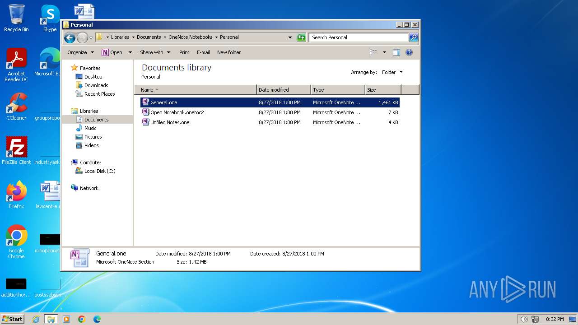Viewport: 578px width, 325px height.
Task: Open lawcentre Word document icon
Action: point(49,195)
